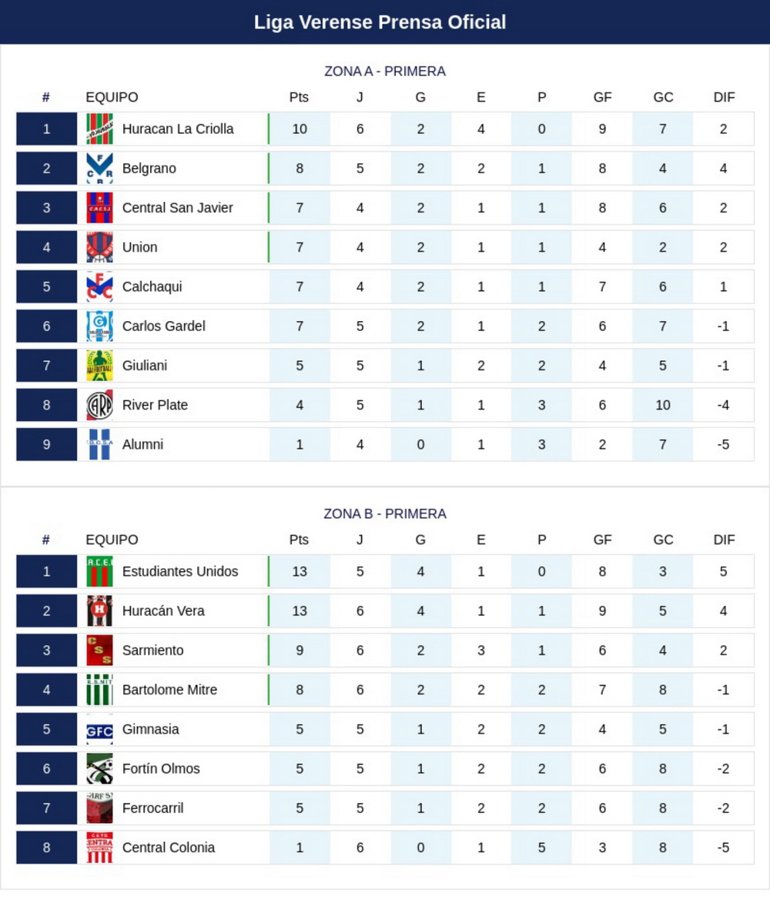The image size is (770, 913).
Task: Click the Huracan La Criolla team crest
Action: click(99, 129)
